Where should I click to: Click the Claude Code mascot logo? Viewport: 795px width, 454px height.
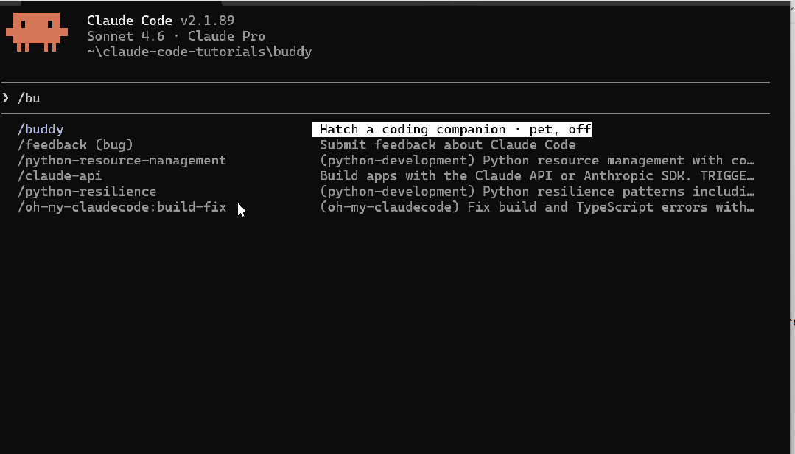37,32
